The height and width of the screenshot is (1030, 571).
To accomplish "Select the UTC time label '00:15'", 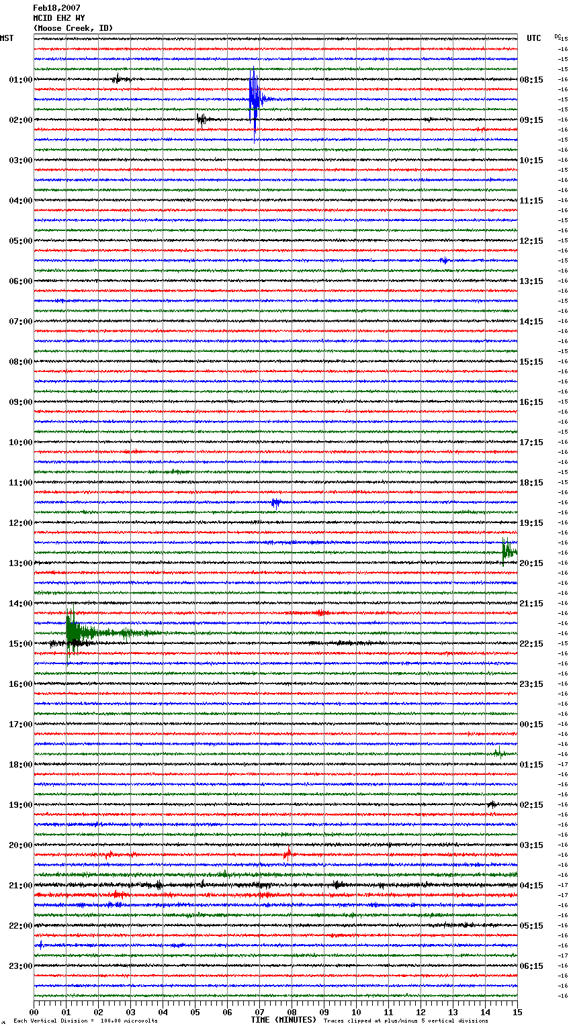I will (531, 724).
